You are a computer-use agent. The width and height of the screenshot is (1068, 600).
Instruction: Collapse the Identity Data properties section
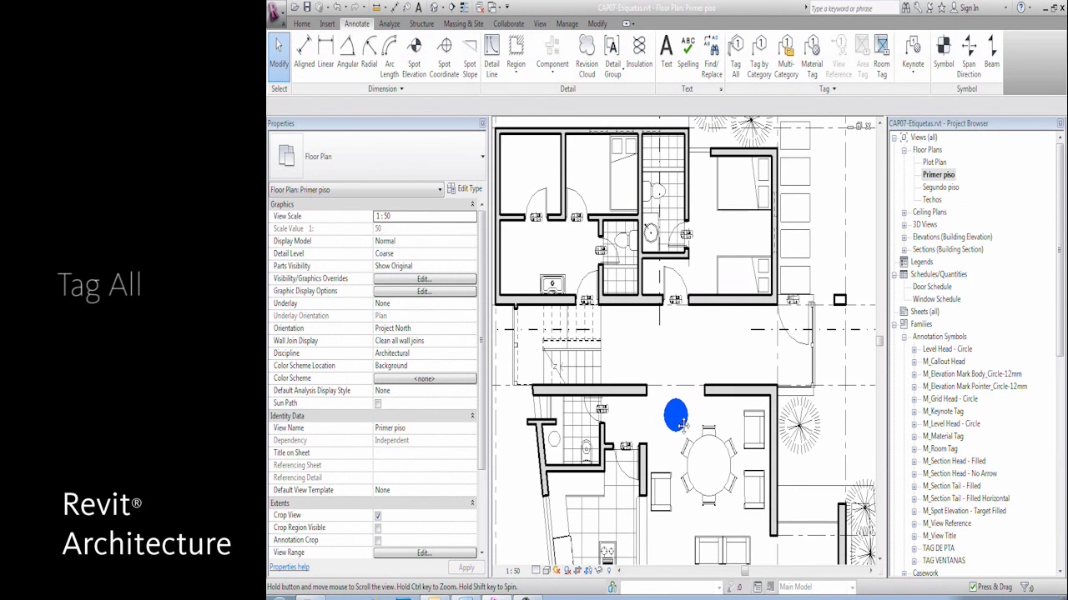pyautogui.click(x=472, y=416)
